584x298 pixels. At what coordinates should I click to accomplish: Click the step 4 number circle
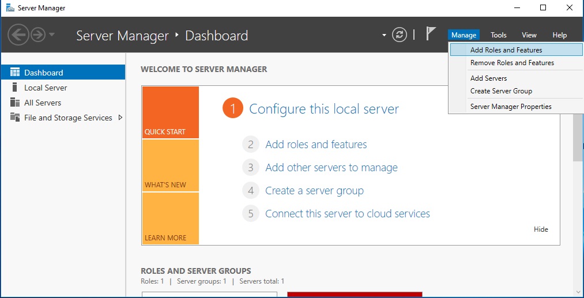(x=251, y=191)
